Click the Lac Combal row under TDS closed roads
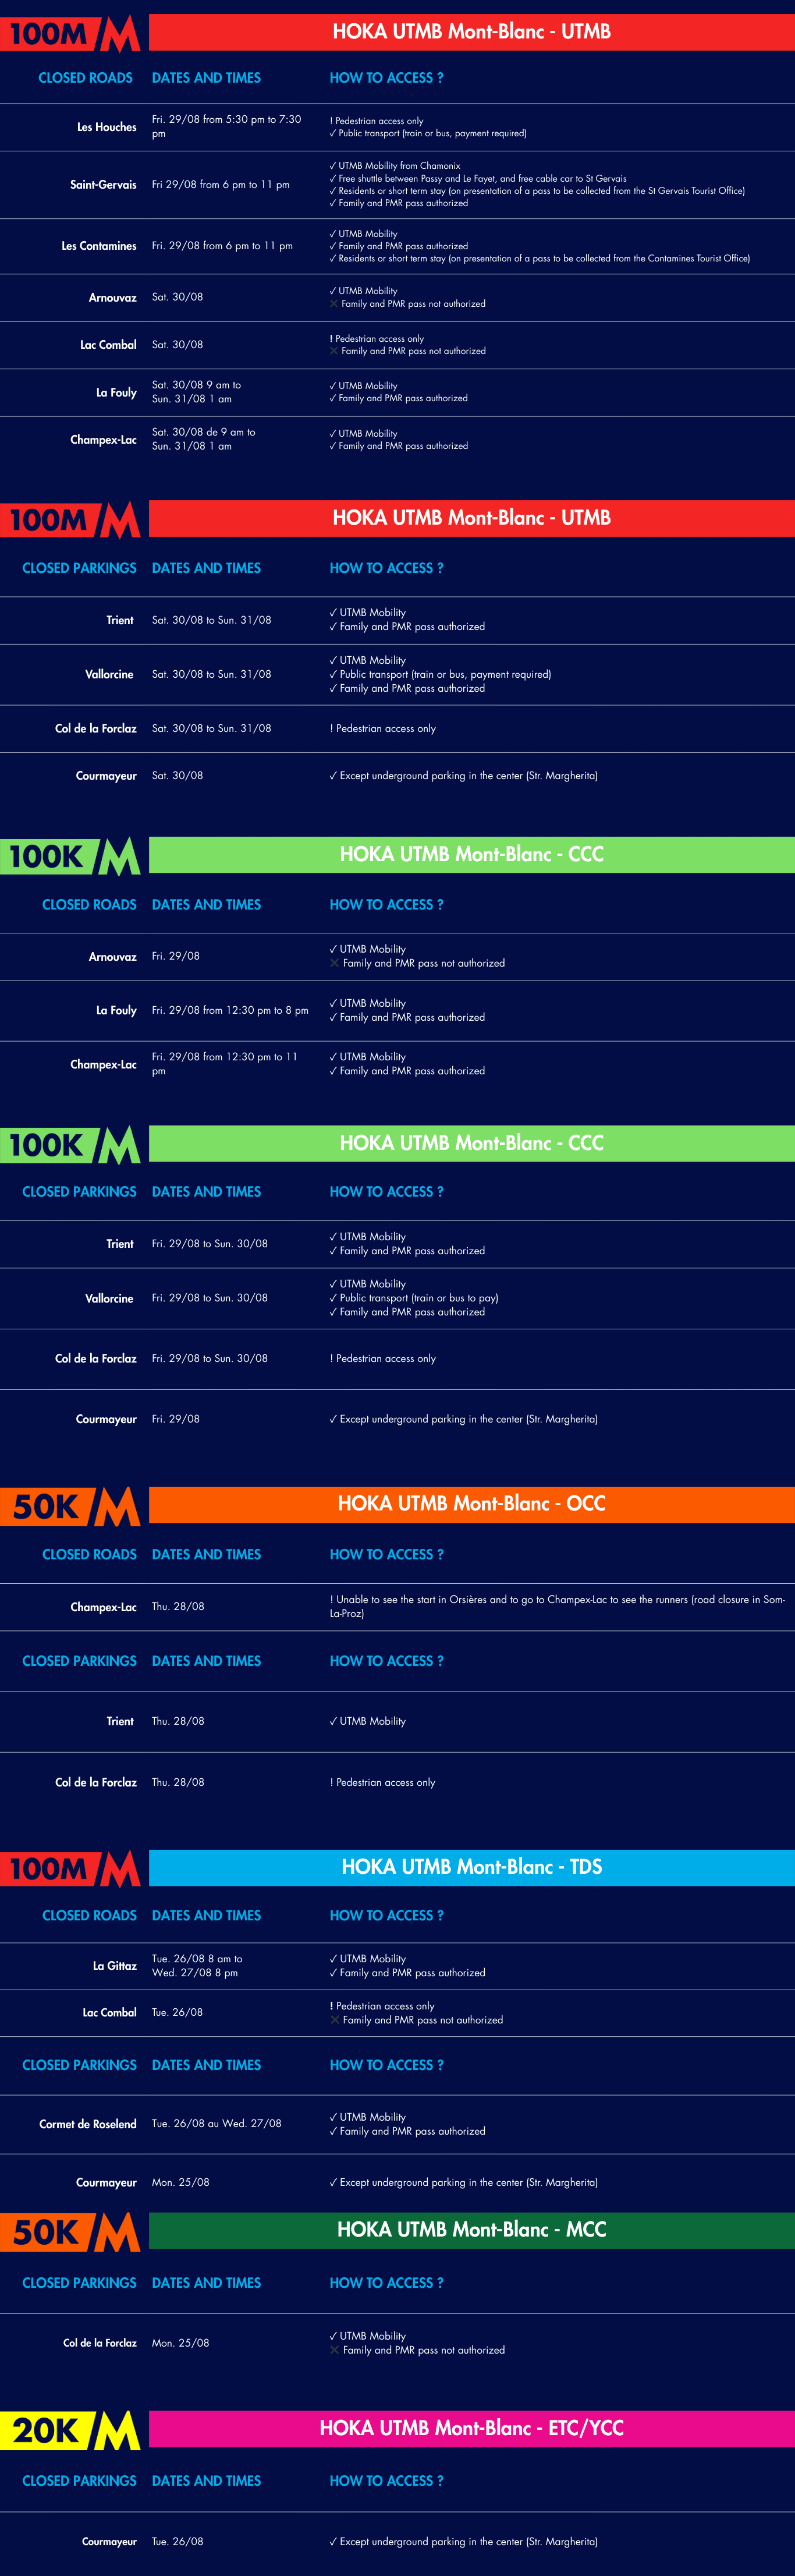Viewport: 795px width, 2576px height. [x=397, y=2013]
